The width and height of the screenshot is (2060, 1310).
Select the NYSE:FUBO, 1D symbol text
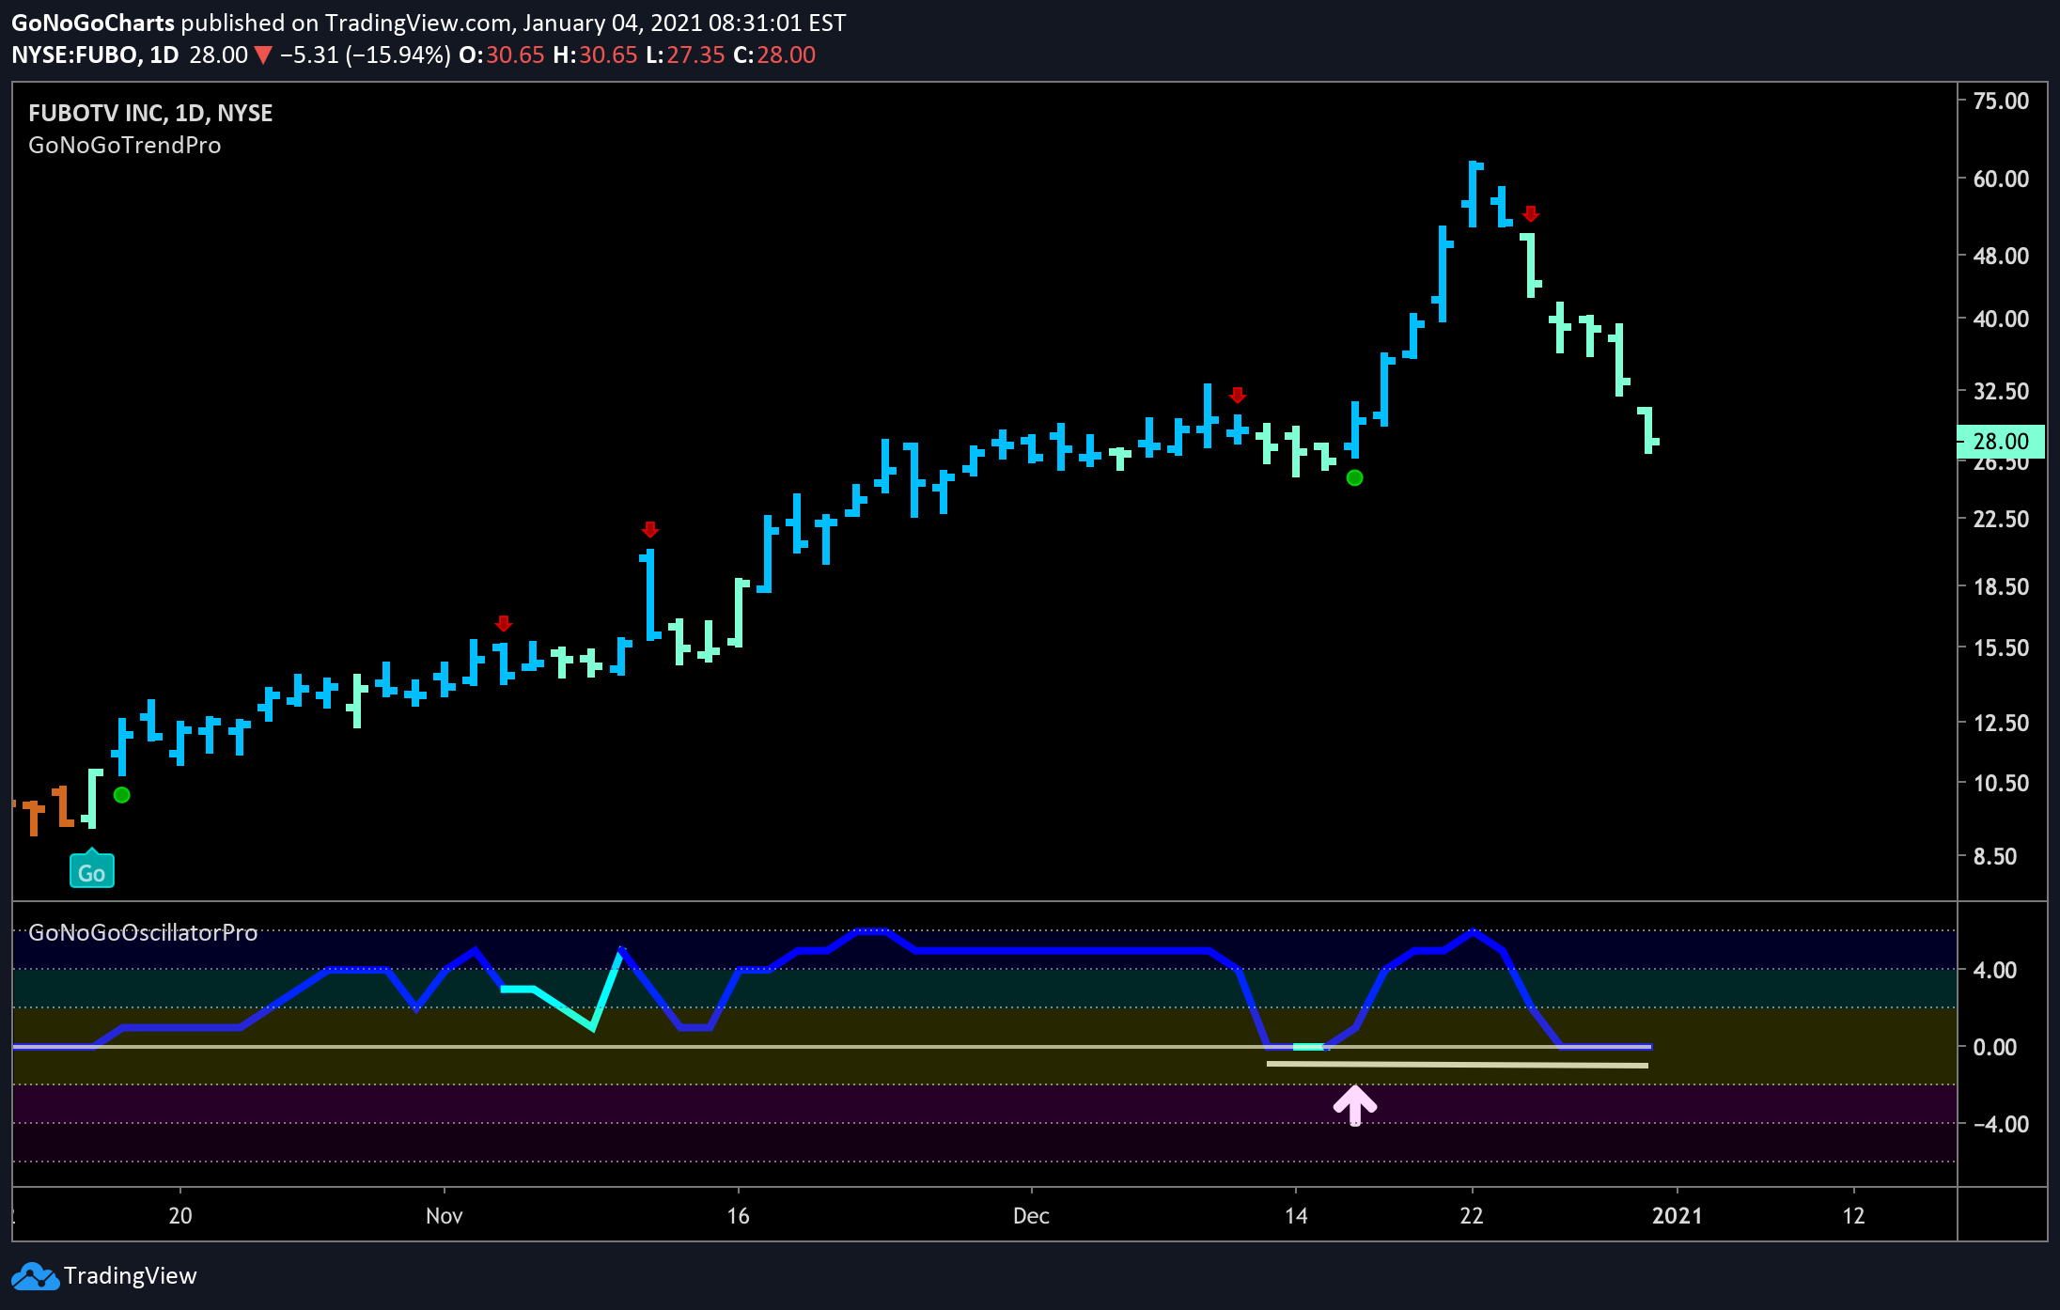[95, 55]
